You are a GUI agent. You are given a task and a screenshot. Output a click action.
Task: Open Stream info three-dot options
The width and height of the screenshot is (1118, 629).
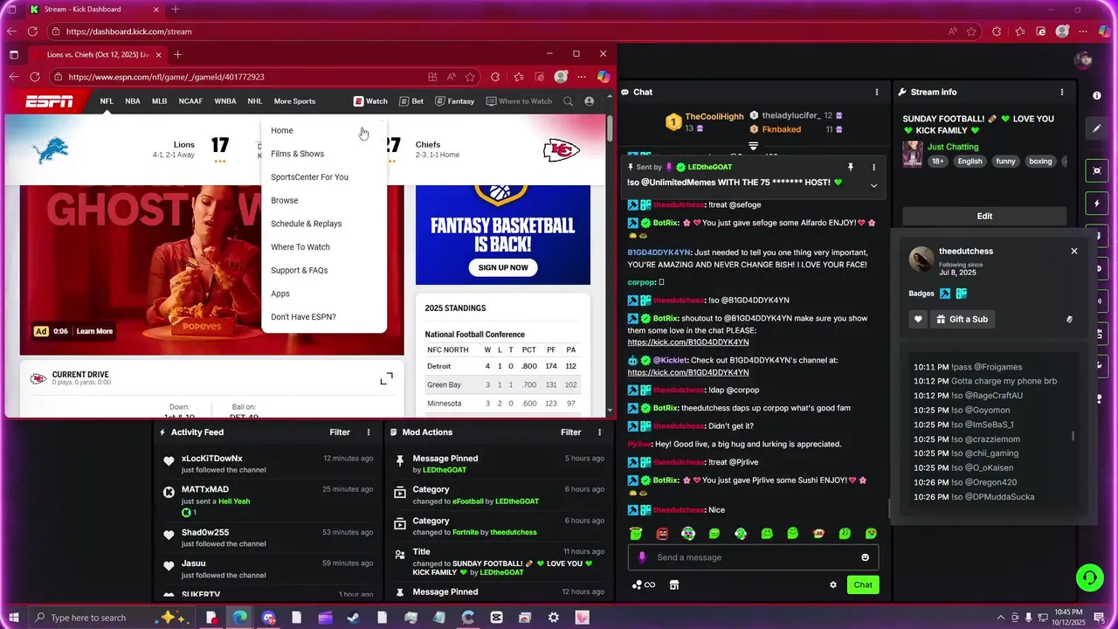[x=1062, y=92]
